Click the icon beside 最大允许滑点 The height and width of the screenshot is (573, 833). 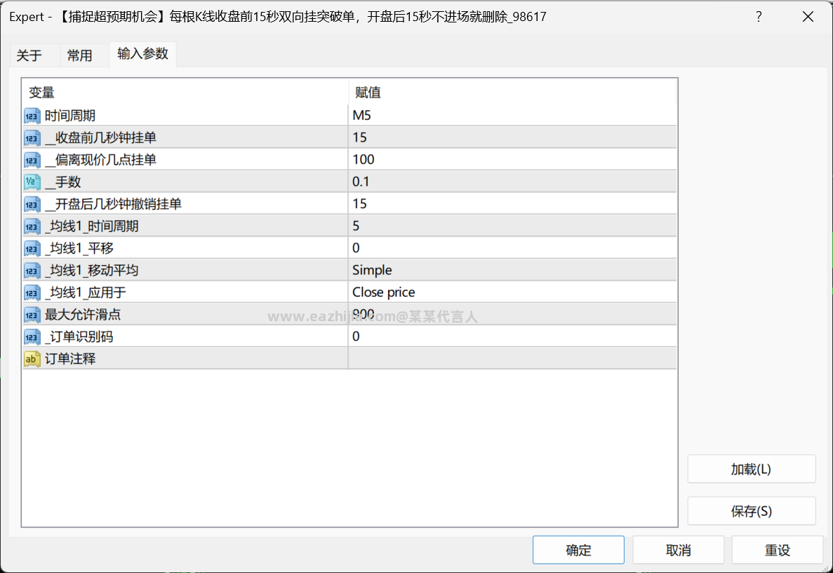[32, 315]
